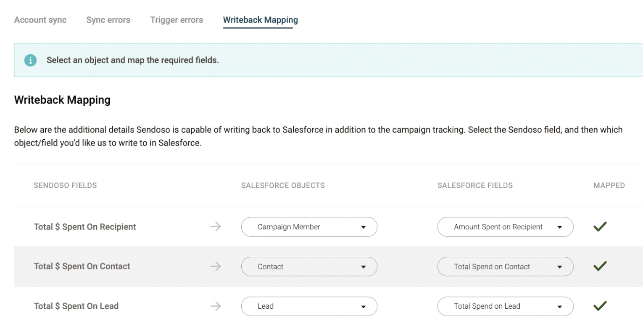Click the Total $ Spent On Lead label
The height and width of the screenshot is (323, 643).
(x=76, y=306)
